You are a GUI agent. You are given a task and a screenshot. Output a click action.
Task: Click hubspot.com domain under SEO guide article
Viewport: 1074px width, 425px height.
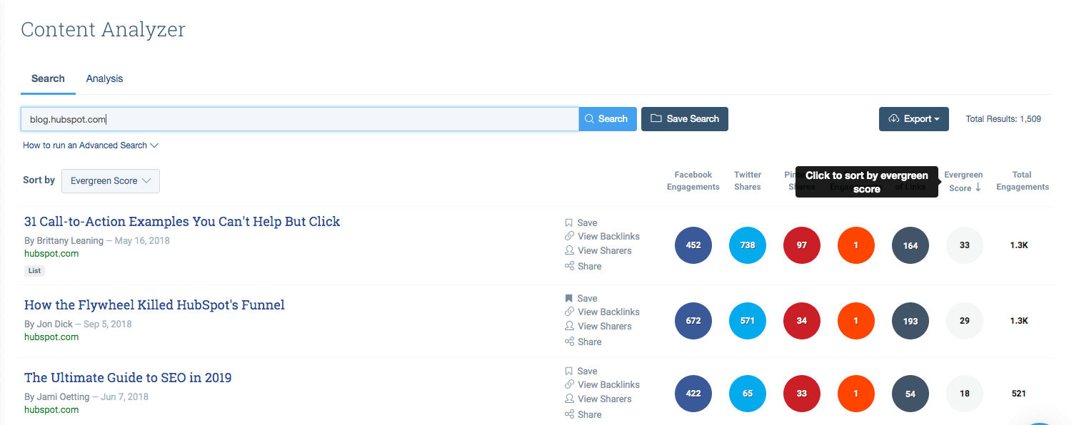(x=51, y=410)
